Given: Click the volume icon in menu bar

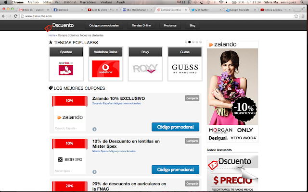Looking at the screenshot, I should 227,2.
